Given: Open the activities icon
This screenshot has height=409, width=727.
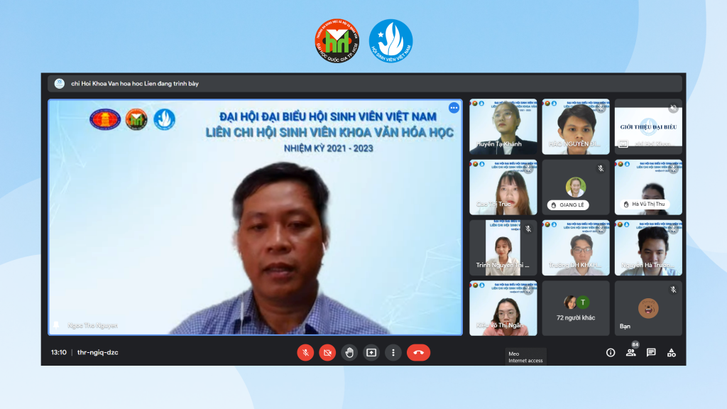Looking at the screenshot, I should pyautogui.click(x=672, y=352).
